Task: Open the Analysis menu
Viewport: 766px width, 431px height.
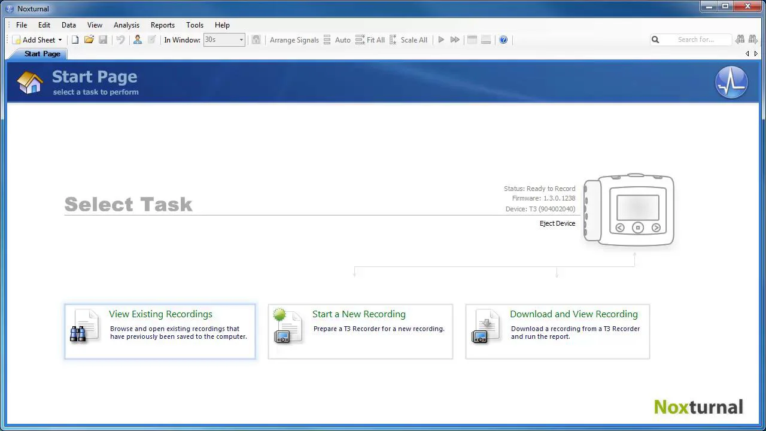Action: click(x=126, y=25)
